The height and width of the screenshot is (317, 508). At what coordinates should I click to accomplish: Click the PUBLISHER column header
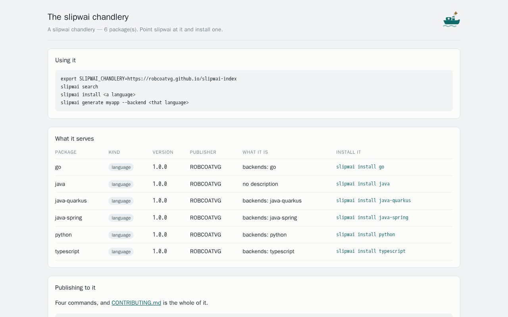pyautogui.click(x=203, y=152)
